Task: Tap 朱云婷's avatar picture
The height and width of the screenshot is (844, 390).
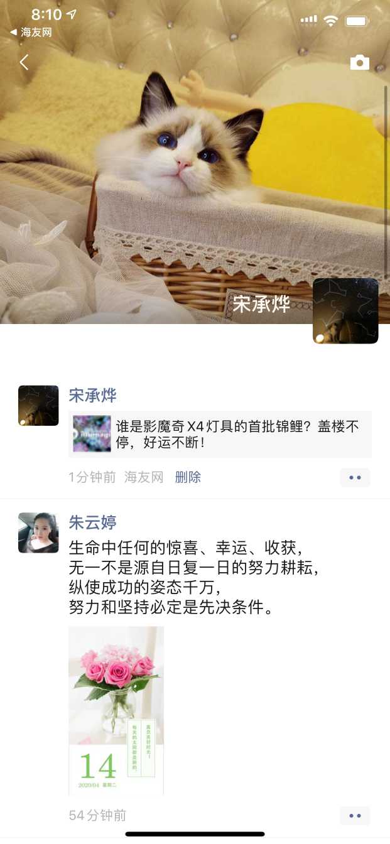Action: click(38, 533)
